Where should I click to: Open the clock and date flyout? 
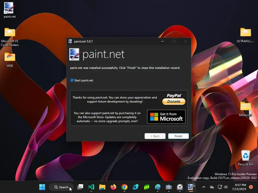239,187
